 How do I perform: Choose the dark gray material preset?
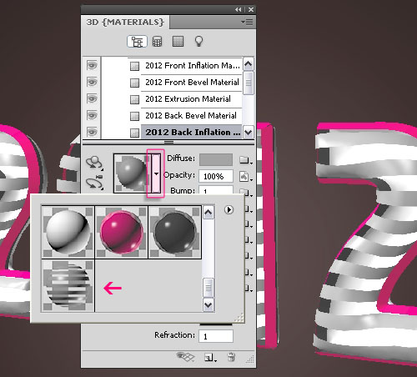click(x=175, y=233)
